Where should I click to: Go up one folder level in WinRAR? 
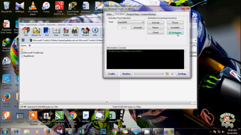[x=23, y=40]
